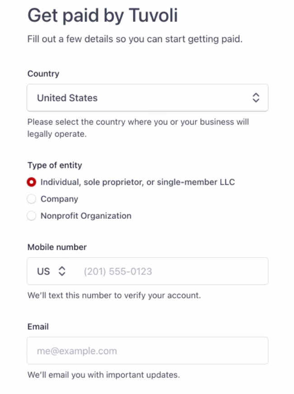Click the 'We'll email you with important updates' note

104,375
